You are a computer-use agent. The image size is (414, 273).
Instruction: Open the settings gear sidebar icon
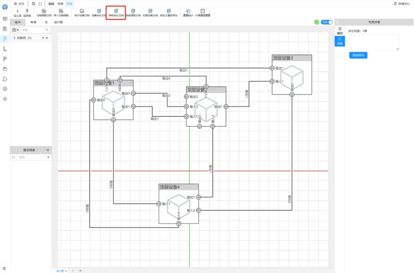[5, 89]
